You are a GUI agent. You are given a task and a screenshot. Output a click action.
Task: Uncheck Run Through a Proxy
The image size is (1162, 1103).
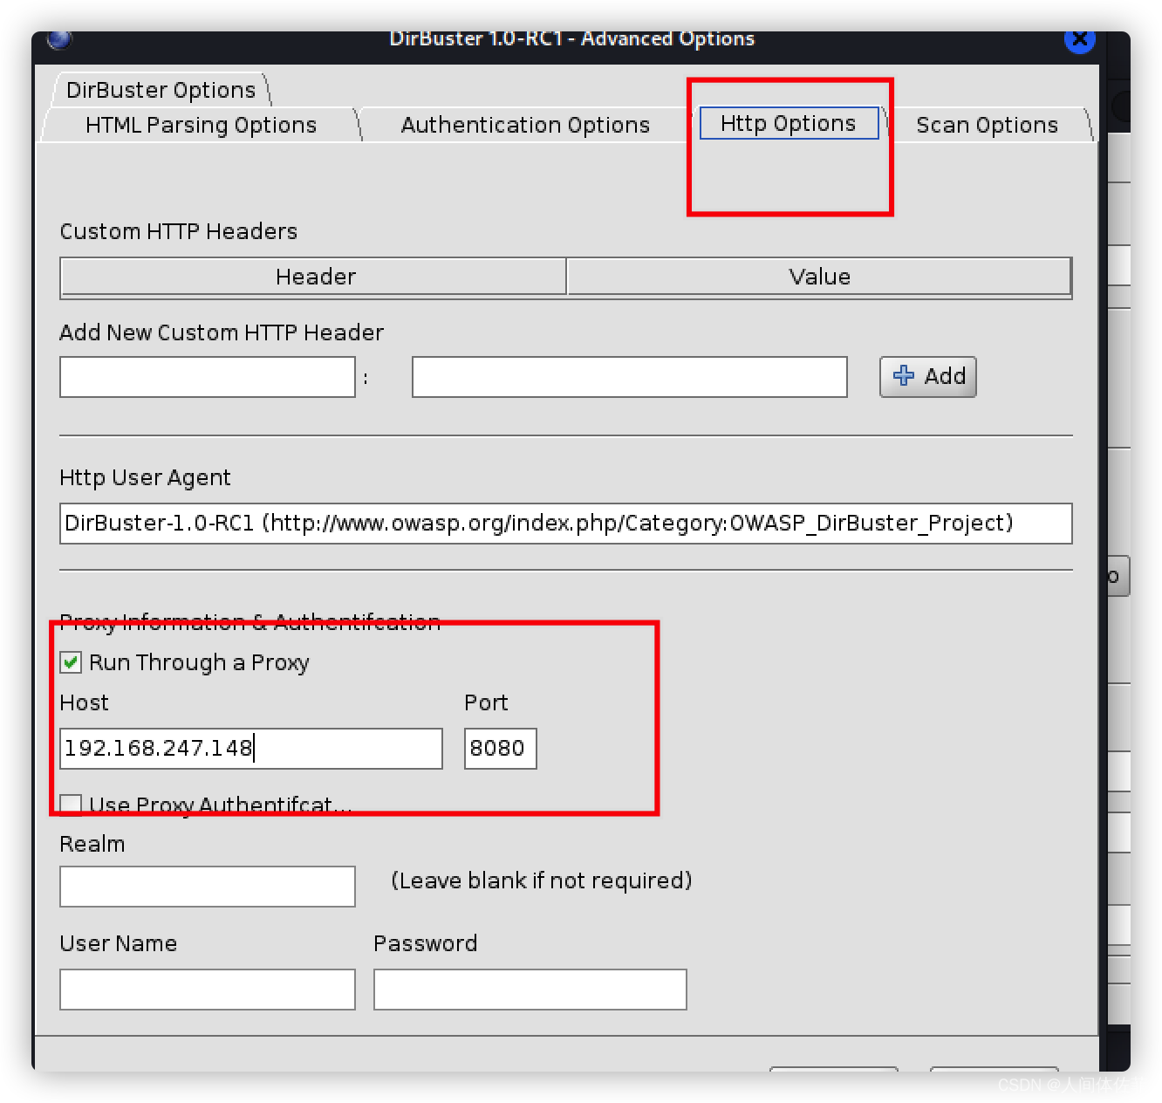72,662
